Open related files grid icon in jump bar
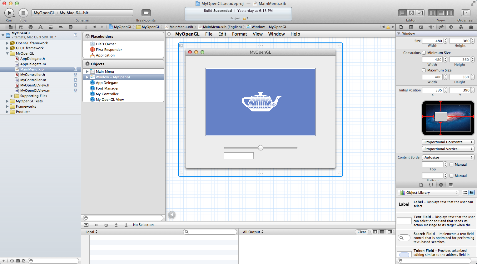The image size is (477, 264). tap(85, 27)
